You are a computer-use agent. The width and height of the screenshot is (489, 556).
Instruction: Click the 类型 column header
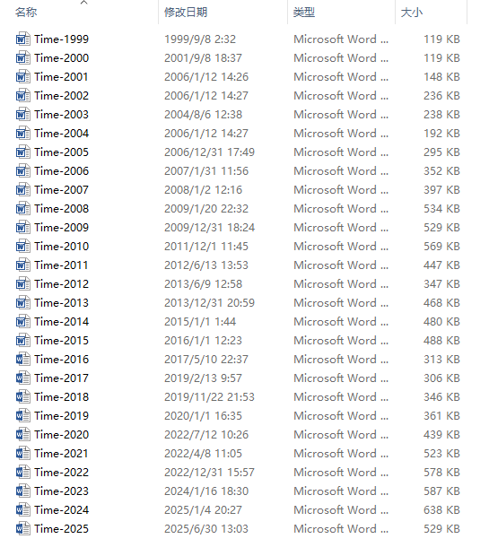304,13
